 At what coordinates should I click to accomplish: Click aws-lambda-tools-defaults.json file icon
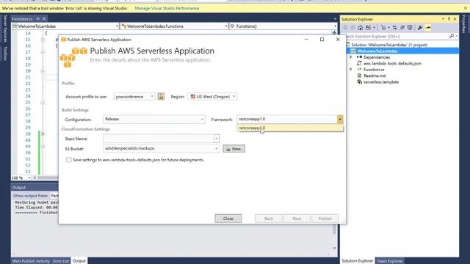point(359,63)
